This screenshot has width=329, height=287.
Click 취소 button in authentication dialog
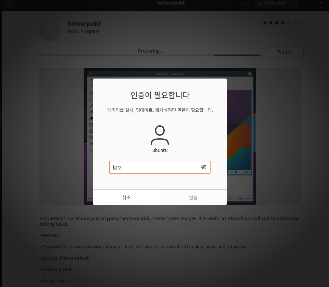(x=126, y=197)
